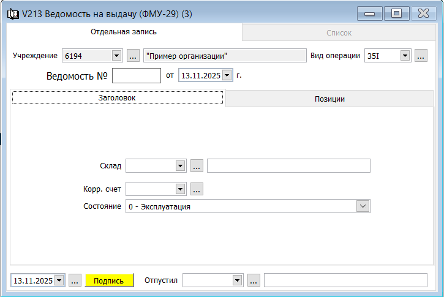Image resolution: width=444 pixels, height=297 pixels.
Task: Expand the Учреждение 6194 dropdown
Action: pos(117,56)
